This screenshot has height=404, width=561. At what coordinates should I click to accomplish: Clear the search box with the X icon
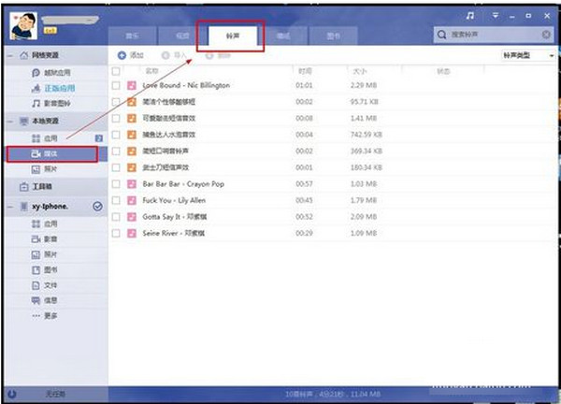tap(547, 34)
